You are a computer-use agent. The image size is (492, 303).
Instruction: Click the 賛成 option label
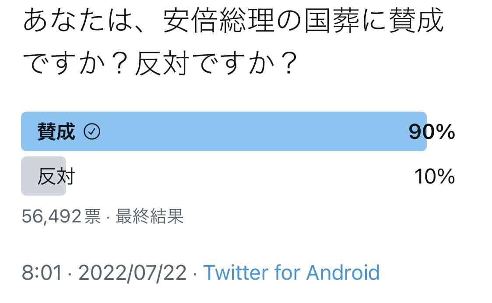(56, 131)
